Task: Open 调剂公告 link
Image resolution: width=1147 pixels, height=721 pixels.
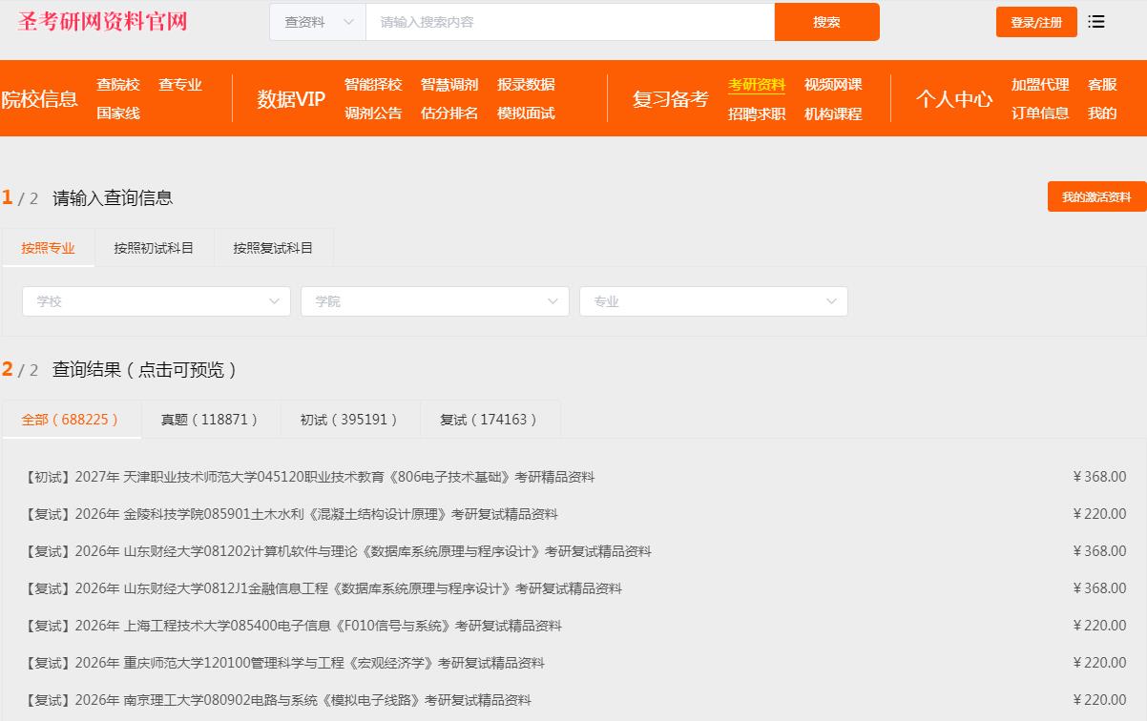Action: [x=373, y=113]
